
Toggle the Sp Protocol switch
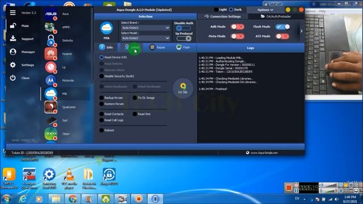(x=184, y=39)
